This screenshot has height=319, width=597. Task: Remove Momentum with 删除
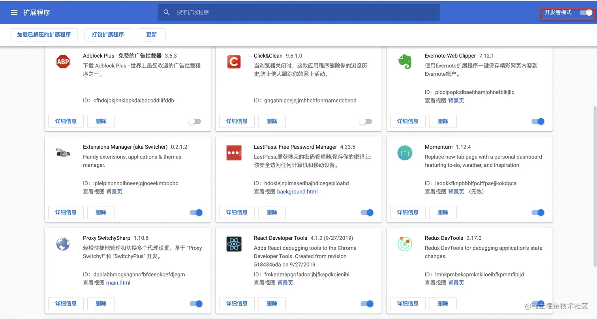pyautogui.click(x=443, y=213)
